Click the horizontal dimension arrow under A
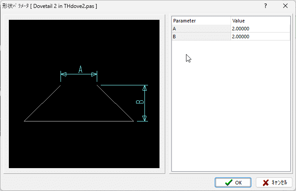Viewport: 296px width, 191px height. click(x=79, y=75)
